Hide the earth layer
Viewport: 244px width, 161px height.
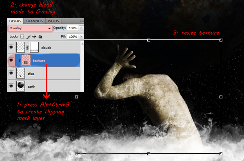coord(11,86)
